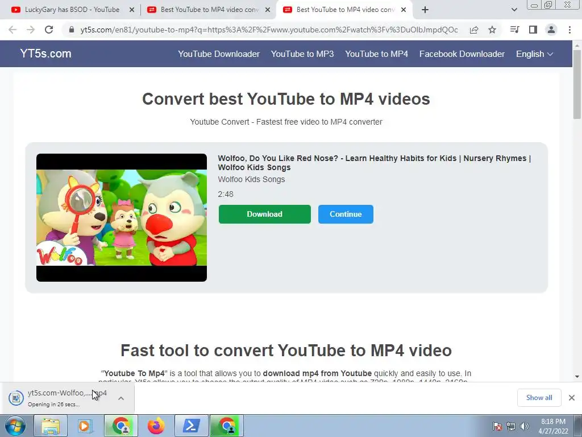Click the Wolfoo Kids Songs channel name
This screenshot has height=437, width=582.
pos(251,179)
